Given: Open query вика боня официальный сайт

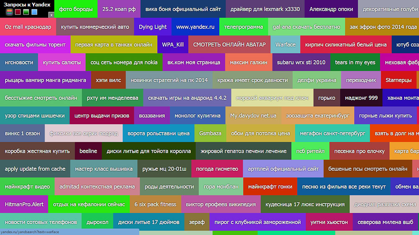Looking at the screenshot, I should [x=183, y=9].
